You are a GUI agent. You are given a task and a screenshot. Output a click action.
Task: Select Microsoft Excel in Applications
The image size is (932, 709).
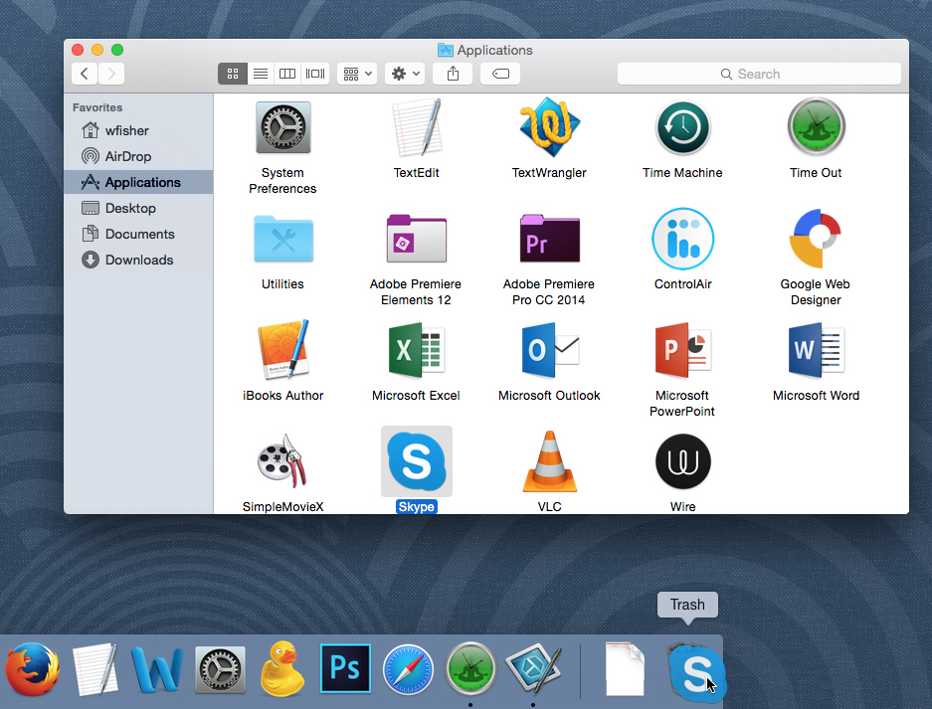point(416,351)
